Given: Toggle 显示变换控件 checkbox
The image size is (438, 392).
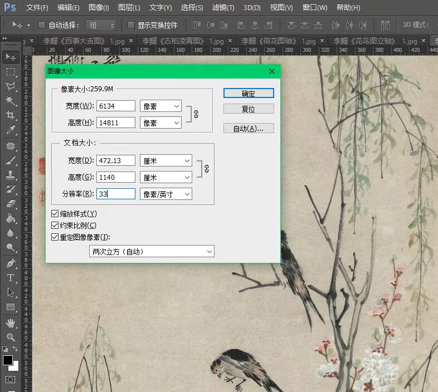Looking at the screenshot, I should tap(130, 25).
